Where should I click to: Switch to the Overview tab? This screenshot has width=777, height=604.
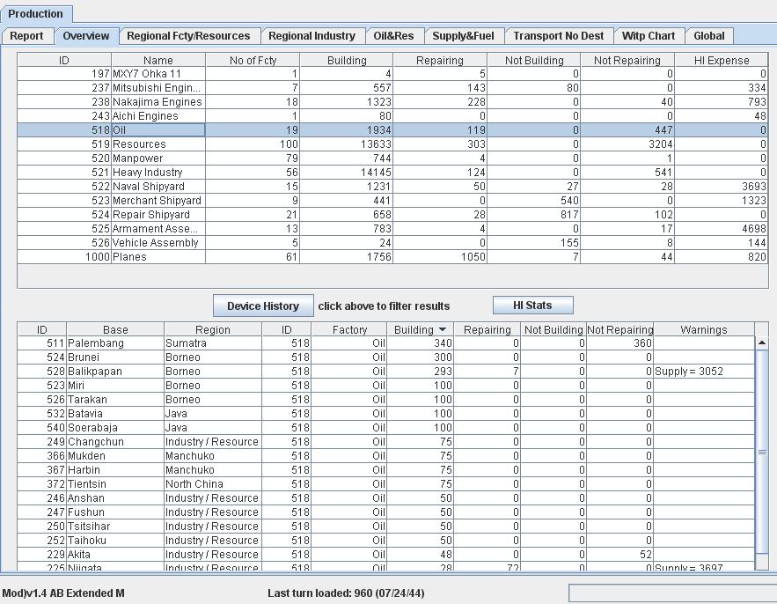coord(86,36)
